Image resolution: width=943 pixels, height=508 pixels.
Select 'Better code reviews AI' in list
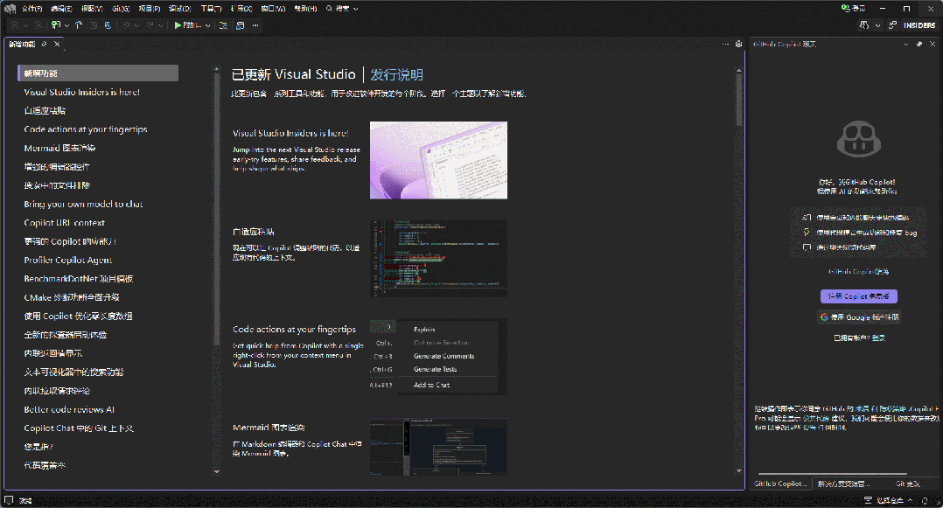69,409
